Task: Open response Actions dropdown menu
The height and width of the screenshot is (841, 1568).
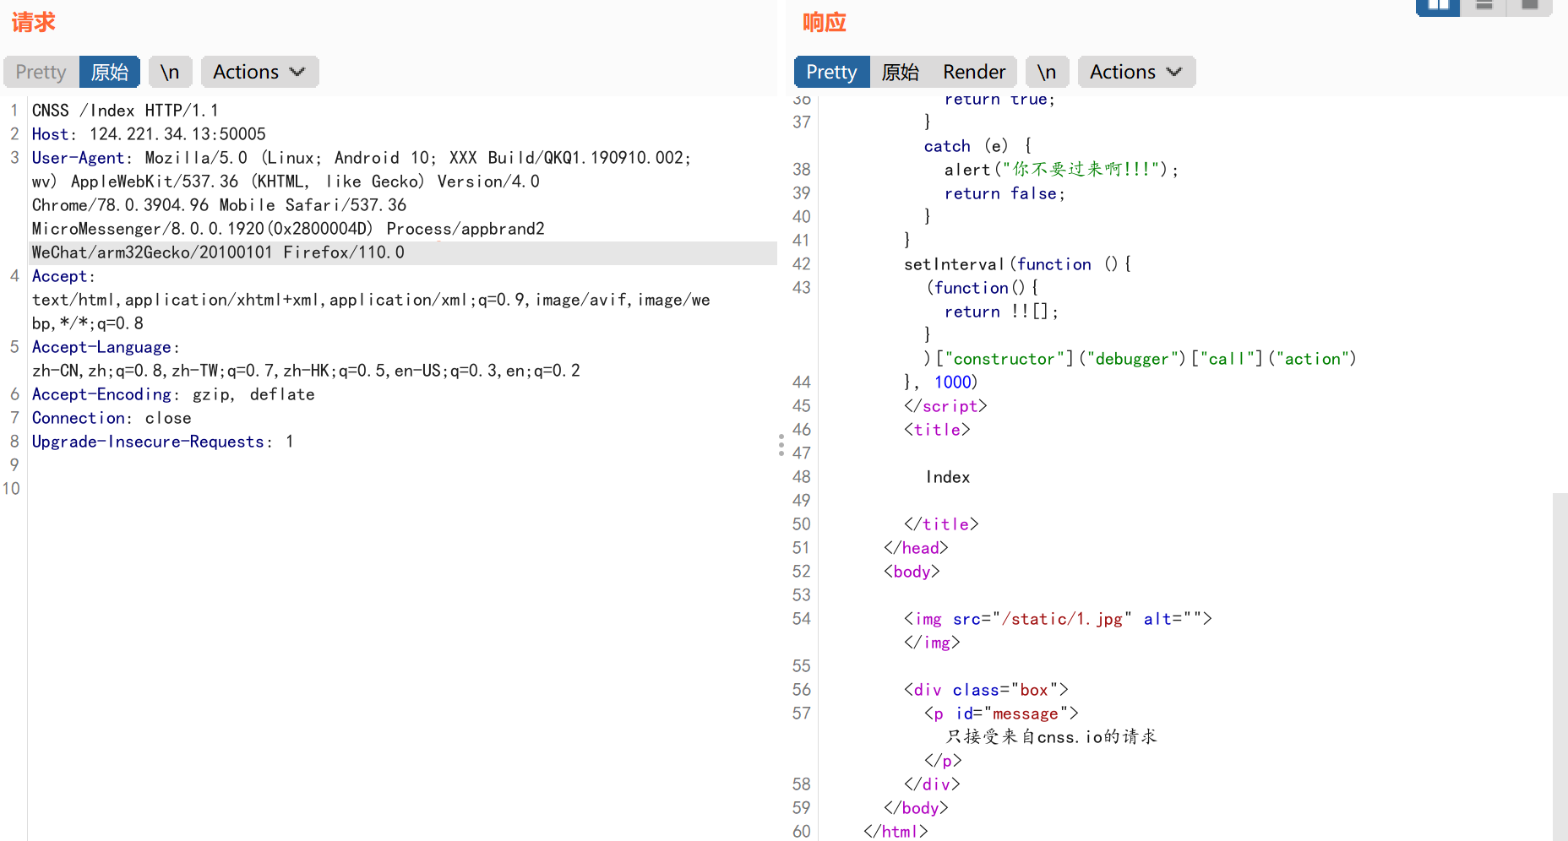Action: coord(1136,72)
